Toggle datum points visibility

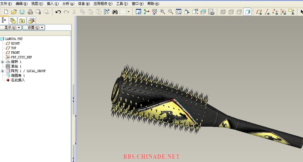(x=275, y=12)
